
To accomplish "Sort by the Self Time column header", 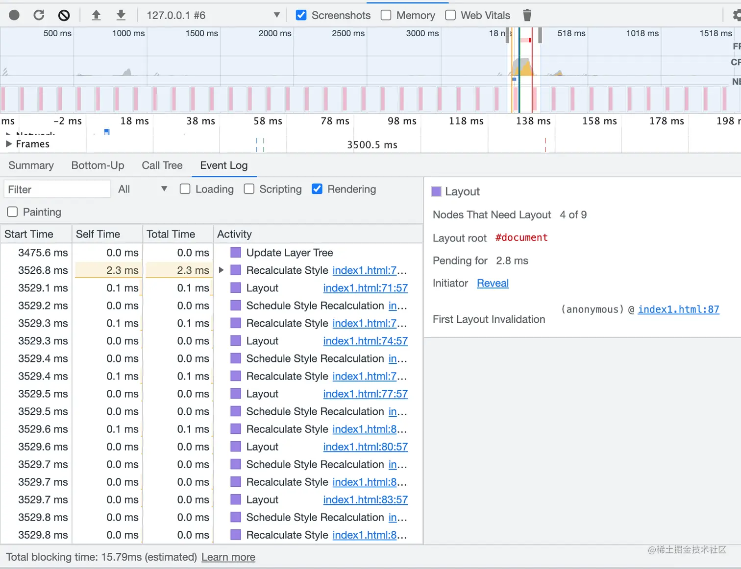I will click(107, 234).
